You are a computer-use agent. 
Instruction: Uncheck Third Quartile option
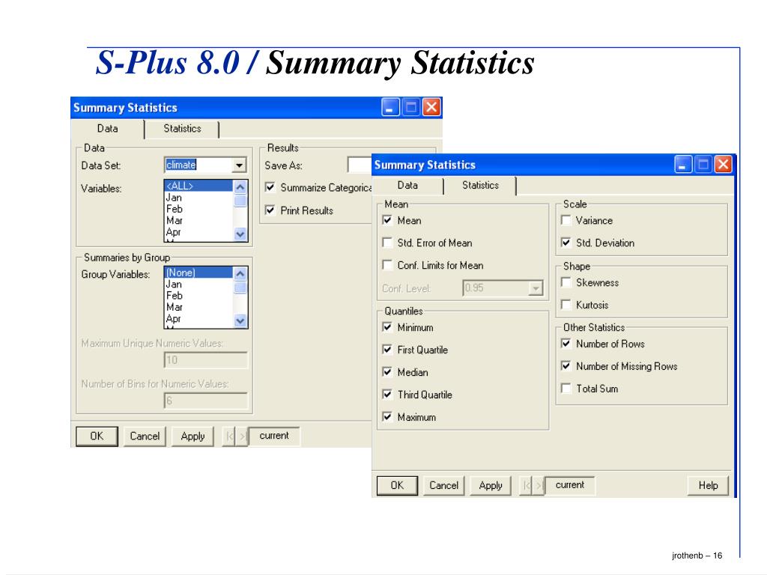tap(387, 394)
